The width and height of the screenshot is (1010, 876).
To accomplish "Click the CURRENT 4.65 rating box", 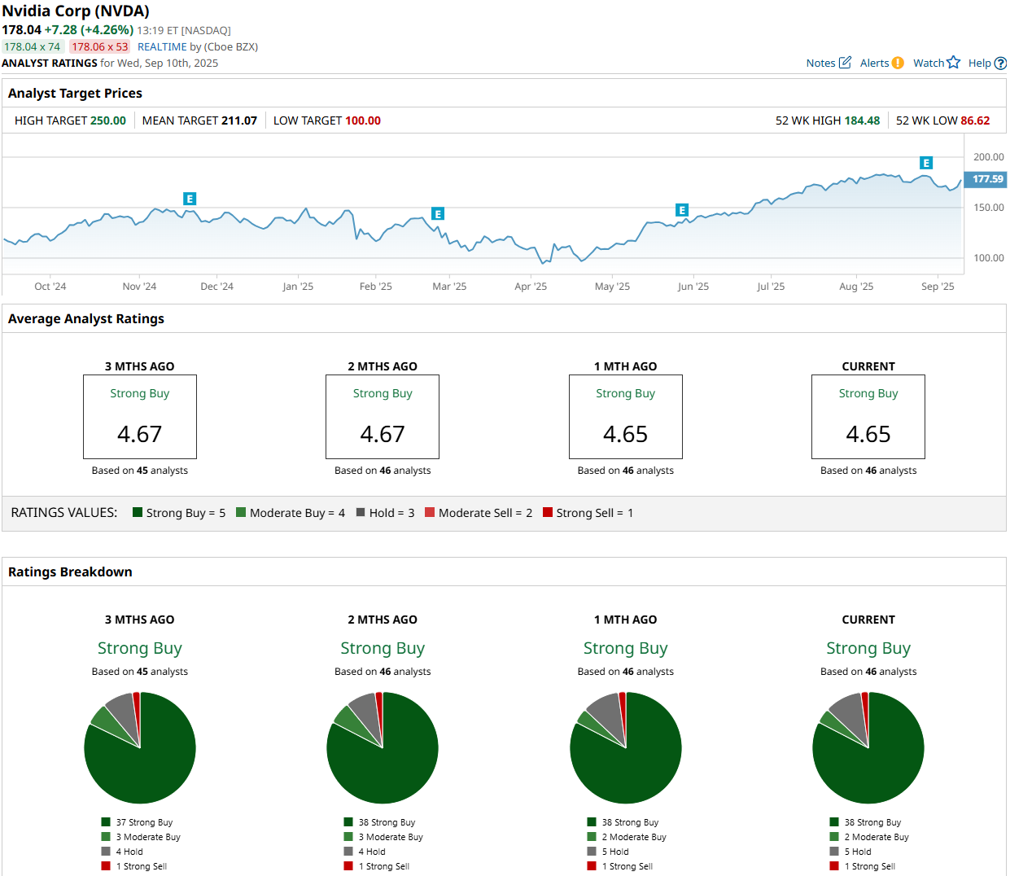I will 868,417.
